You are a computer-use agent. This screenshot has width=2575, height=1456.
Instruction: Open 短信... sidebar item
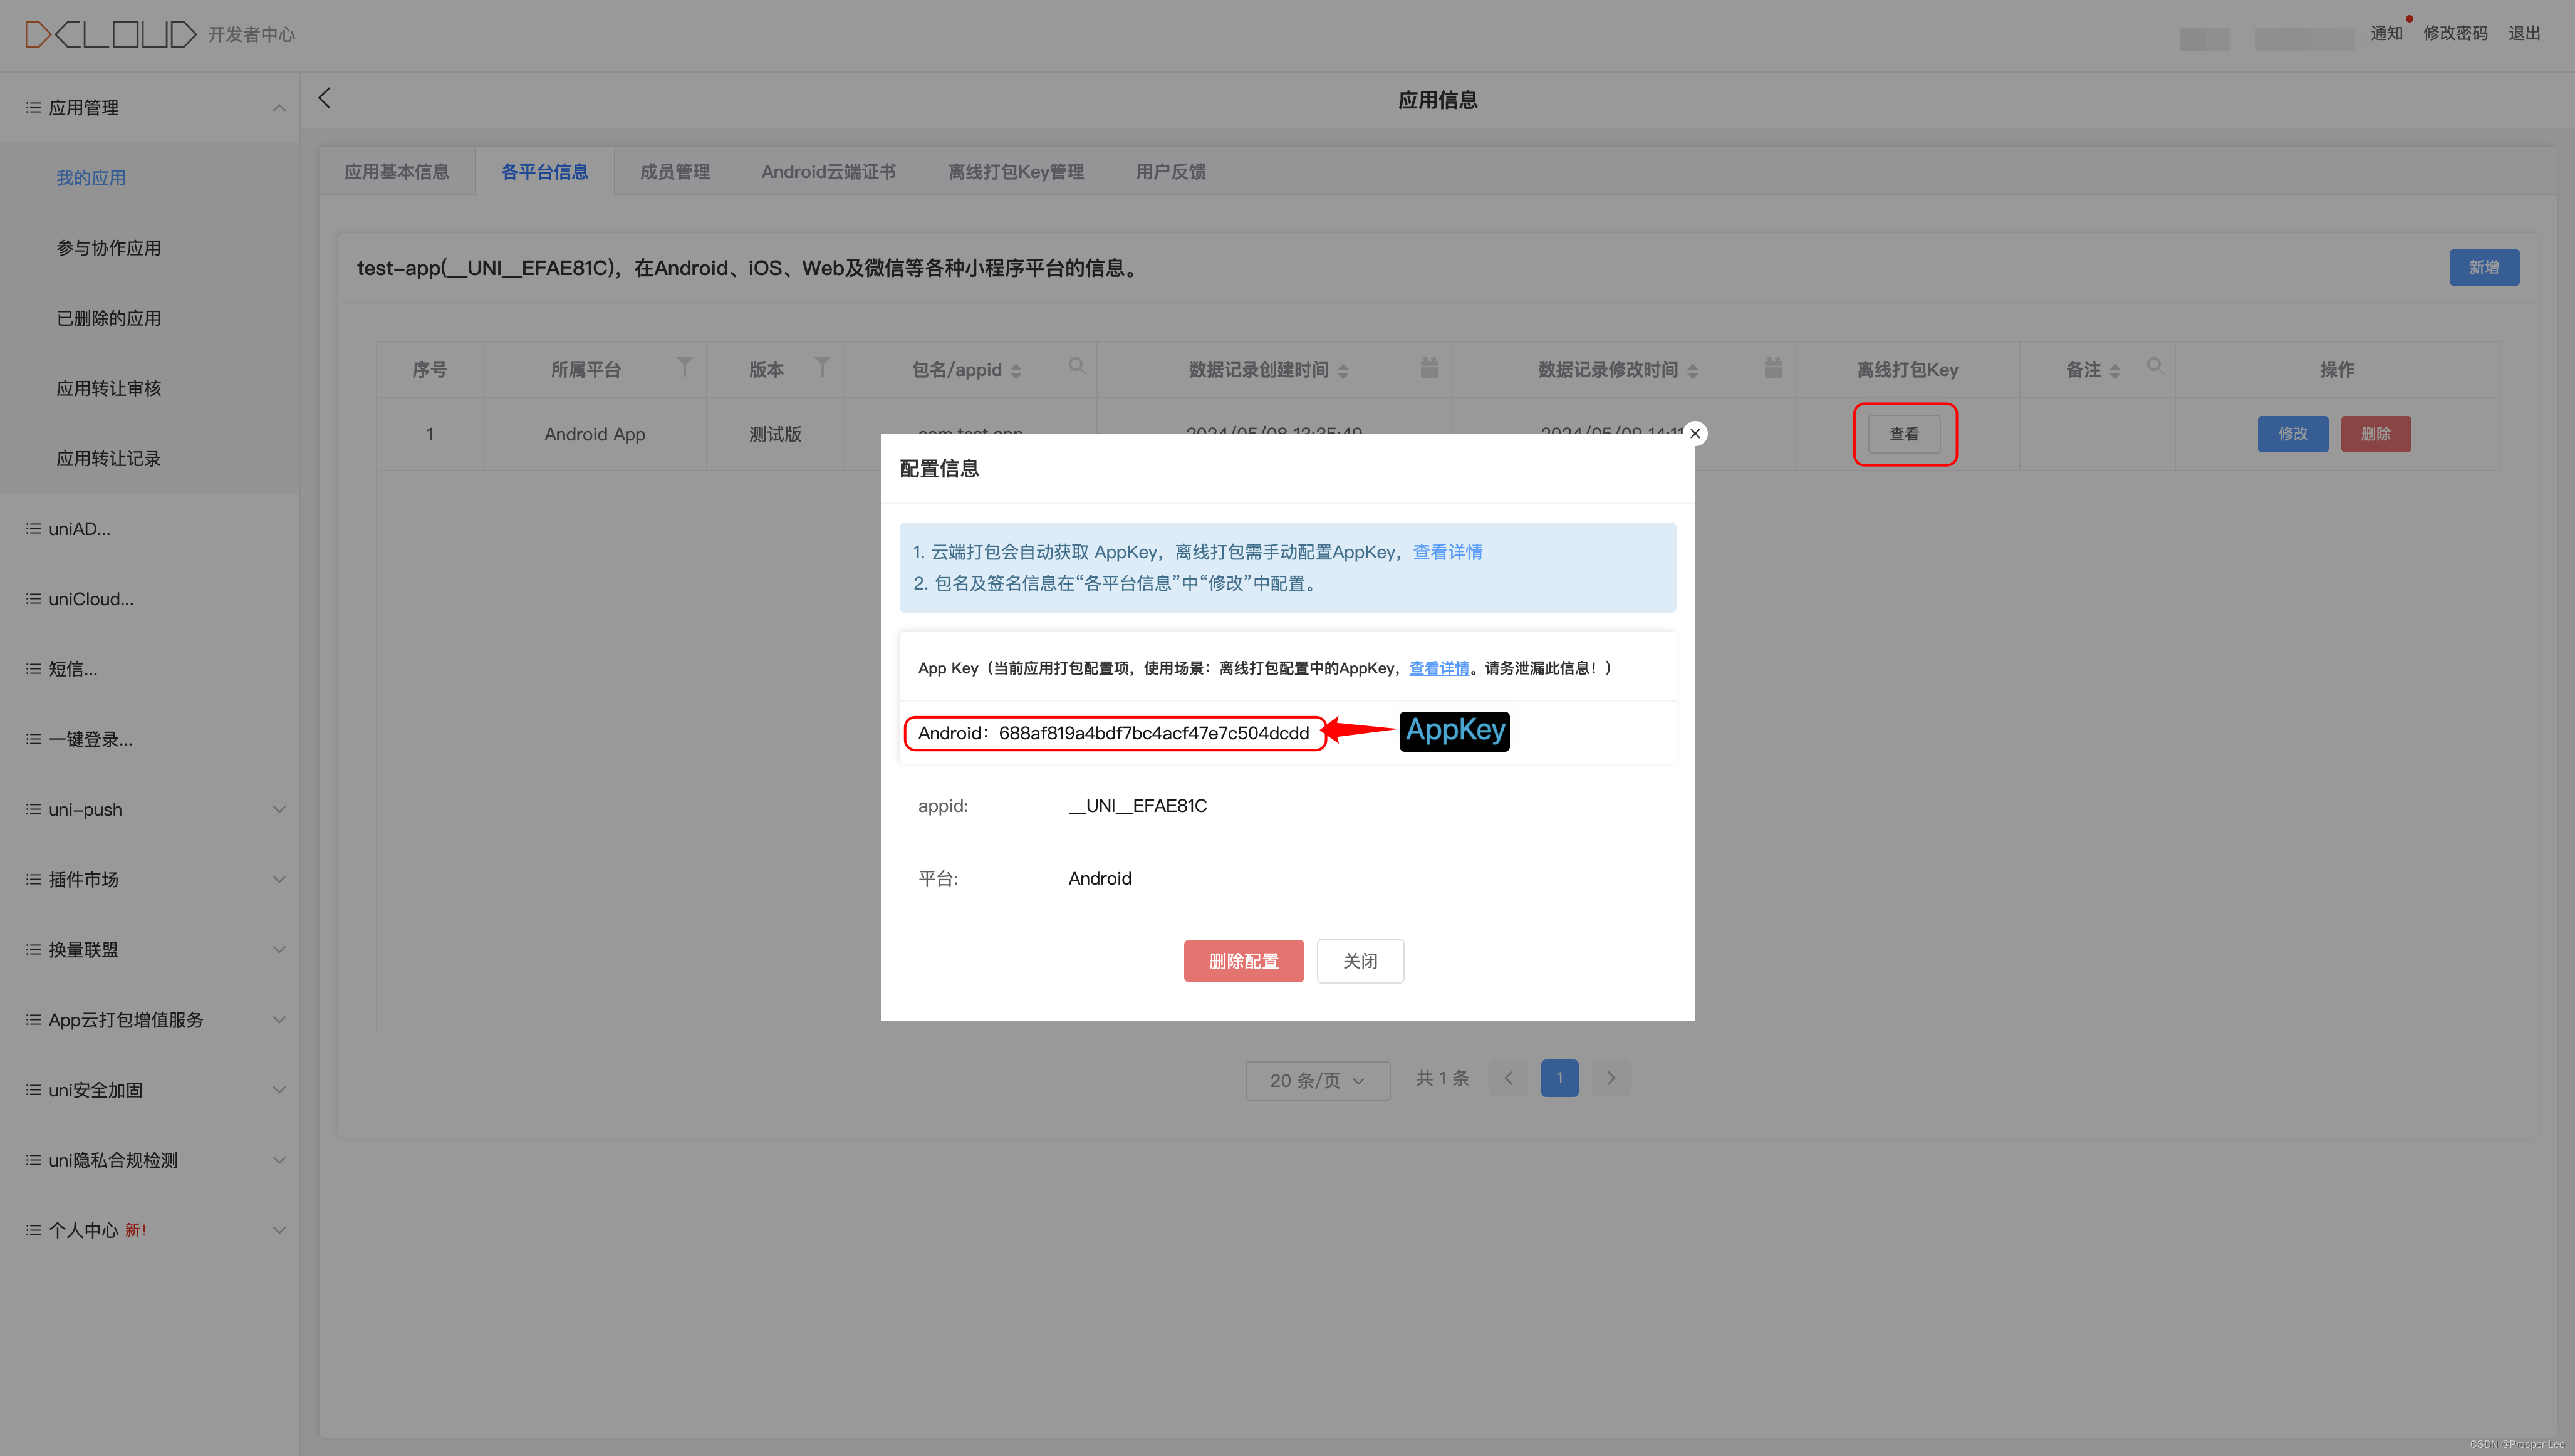click(72, 669)
